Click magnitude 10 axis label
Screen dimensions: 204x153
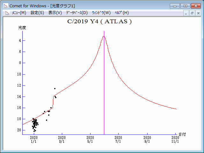tap(19, 74)
